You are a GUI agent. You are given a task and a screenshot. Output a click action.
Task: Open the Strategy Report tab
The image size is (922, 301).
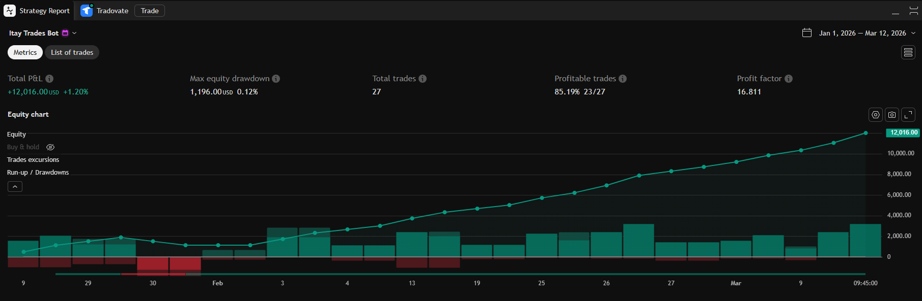point(37,11)
